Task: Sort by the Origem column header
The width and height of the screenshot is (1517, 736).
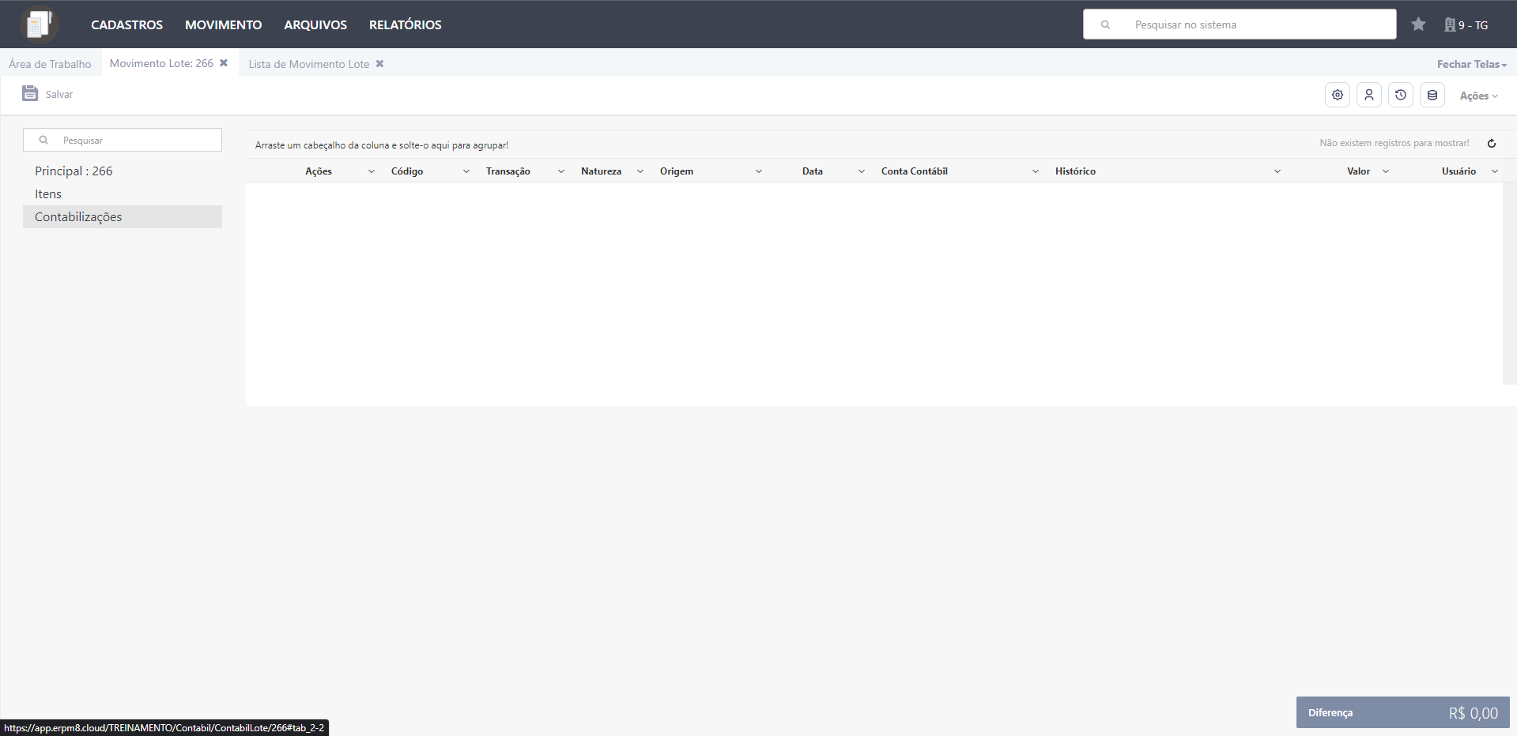Action: pyautogui.click(x=677, y=171)
